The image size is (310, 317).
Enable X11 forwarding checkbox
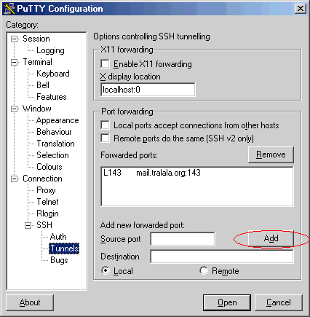click(105, 64)
